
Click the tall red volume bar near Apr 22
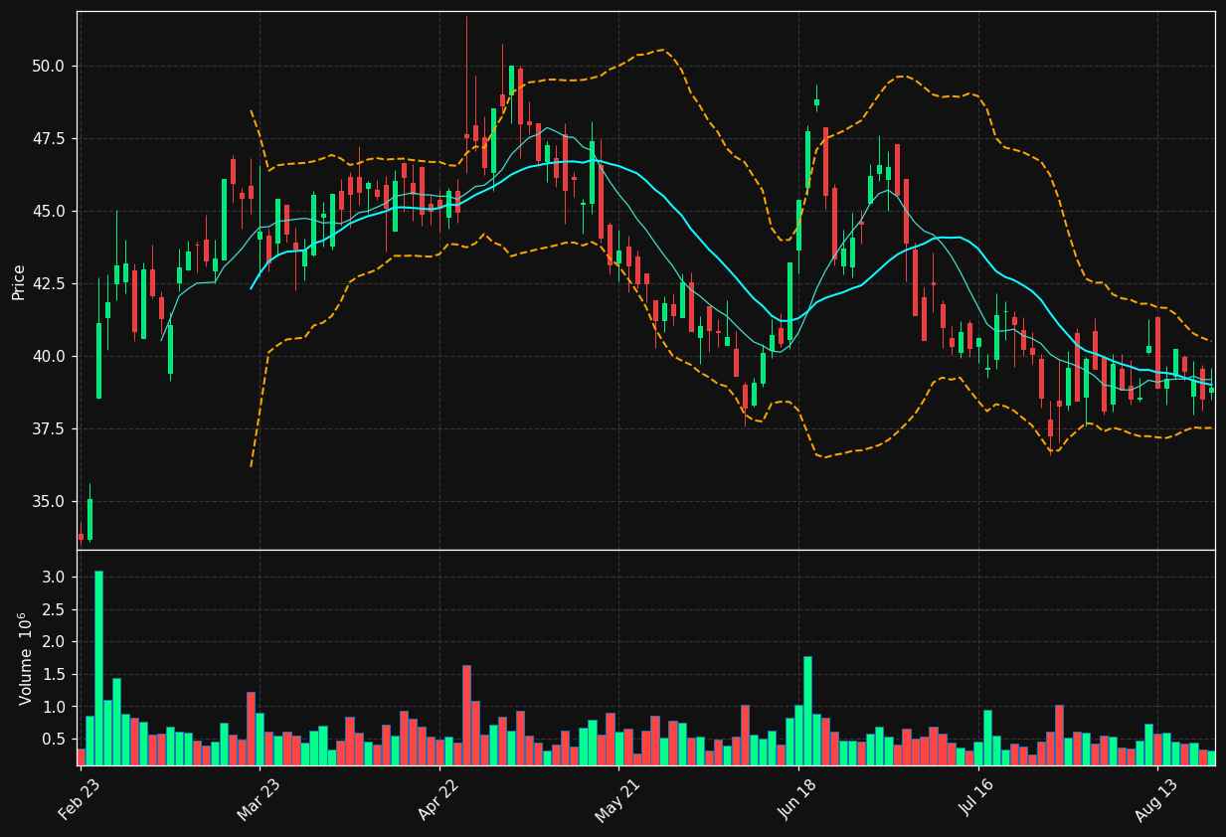tap(466, 716)
